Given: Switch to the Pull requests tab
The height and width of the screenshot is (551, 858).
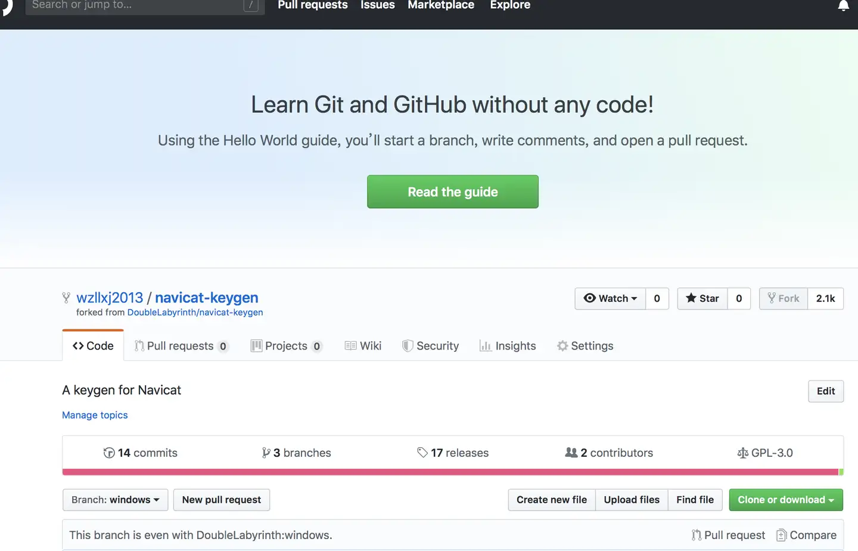Looking at the screenshot, I should (x=181, y=346).
